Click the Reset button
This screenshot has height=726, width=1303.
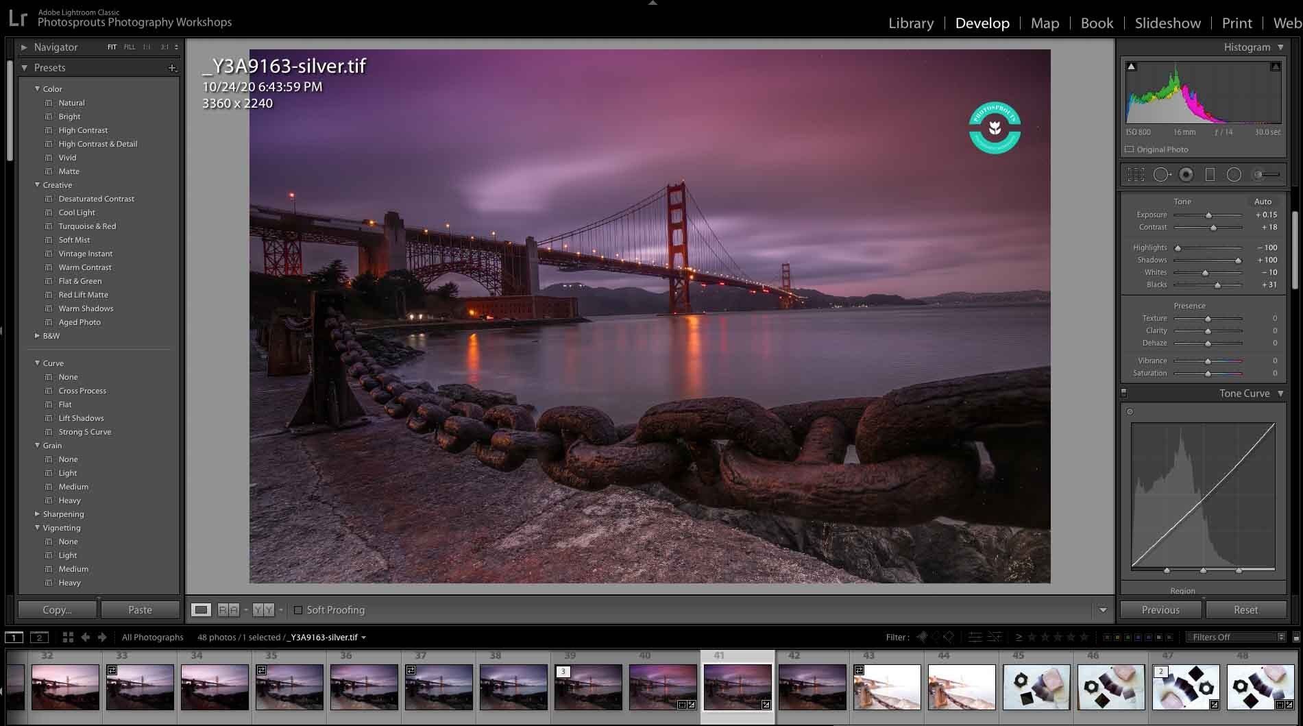tap(1245, 609)
